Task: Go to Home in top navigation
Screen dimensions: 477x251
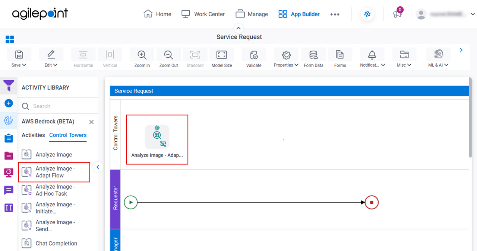Action: tap(157, 14)
